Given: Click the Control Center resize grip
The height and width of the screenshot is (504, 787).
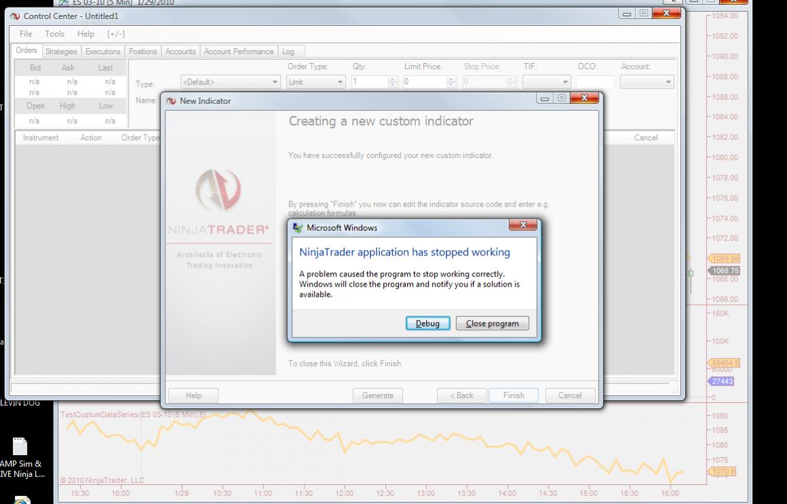Looking at the screenshot, I should [x=675, y=390].
